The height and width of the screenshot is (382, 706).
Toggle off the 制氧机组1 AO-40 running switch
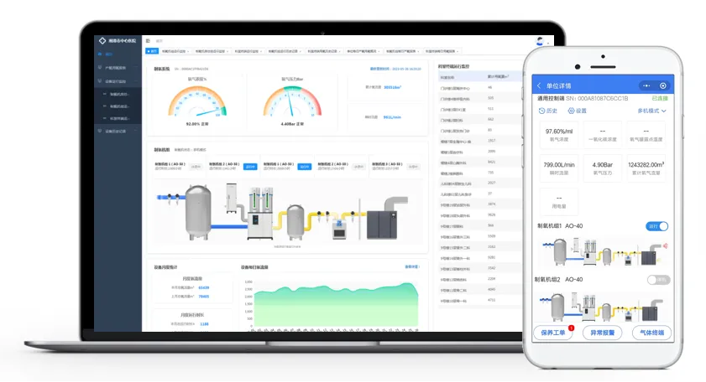(x=657, y=226)
